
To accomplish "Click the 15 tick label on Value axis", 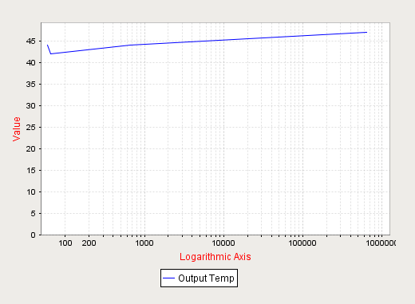I will tap(30, 171).
